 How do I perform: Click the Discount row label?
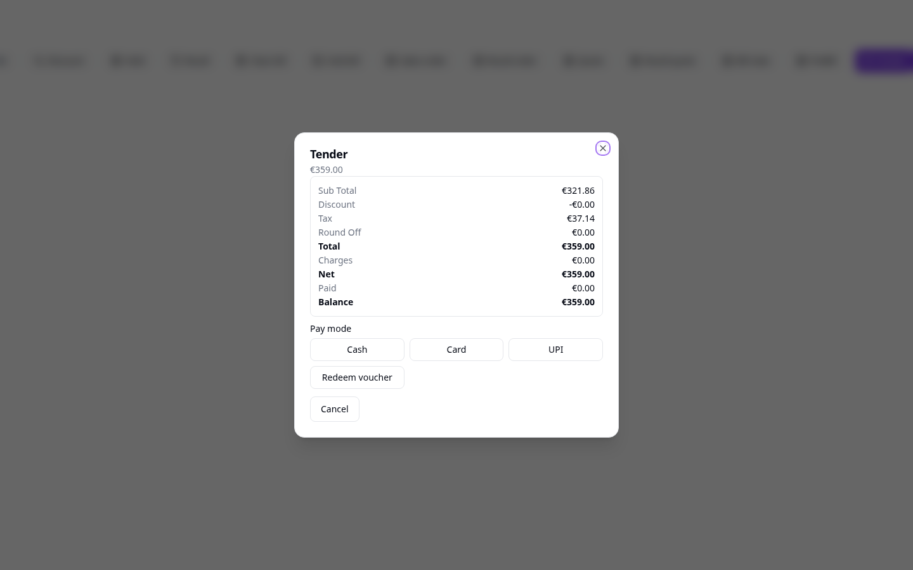337,205
